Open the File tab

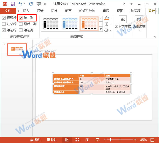[8, 11]
